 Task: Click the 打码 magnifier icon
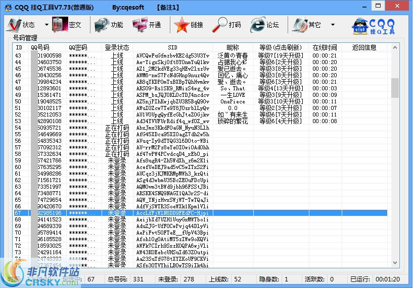[220, 25]
